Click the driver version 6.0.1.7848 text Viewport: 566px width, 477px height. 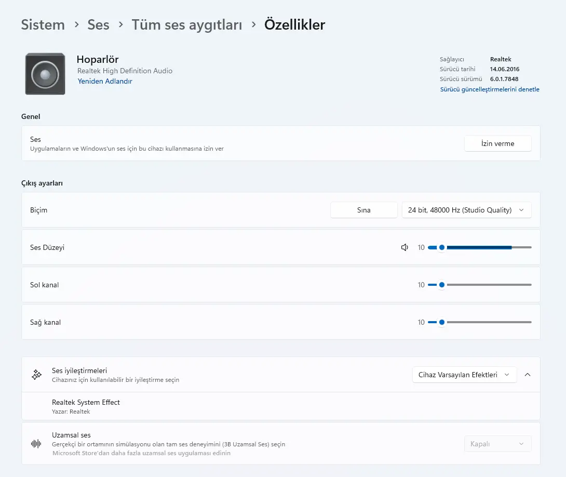coord(504,79)
